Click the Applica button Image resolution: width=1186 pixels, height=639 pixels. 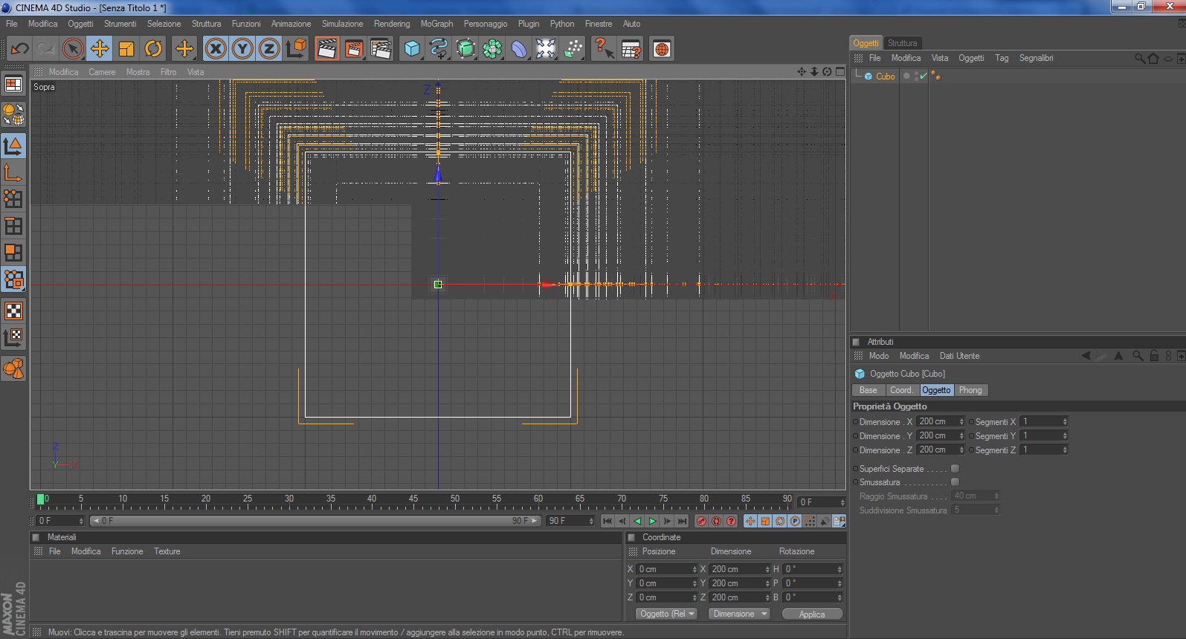tap(812, 614)
